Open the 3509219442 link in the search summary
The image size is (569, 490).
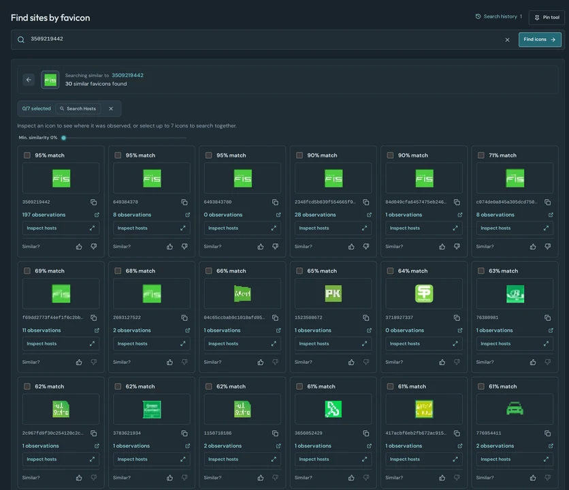click(127, 75)
